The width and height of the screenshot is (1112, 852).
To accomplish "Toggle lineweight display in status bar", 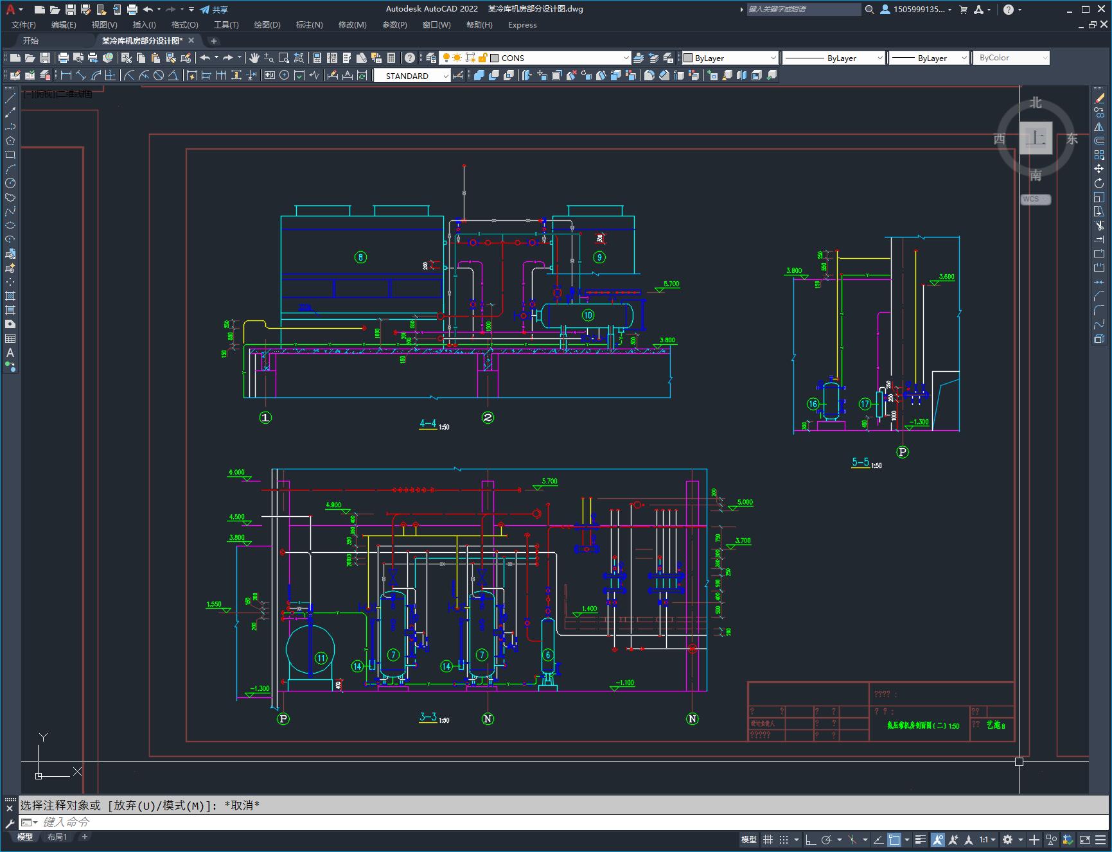I will (x=921, y=839).
